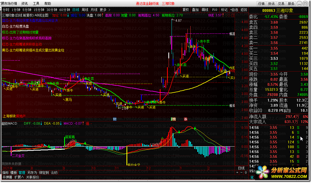Image resolution: width=312 pixels, height=183 pixels.
Task: Switch to 分时 intraday view
Action: pyautogui.click(x=6, y=10)
